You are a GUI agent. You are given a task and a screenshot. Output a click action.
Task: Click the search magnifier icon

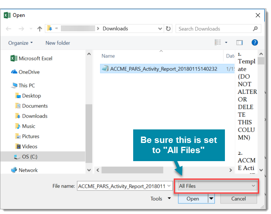(255, 29)
